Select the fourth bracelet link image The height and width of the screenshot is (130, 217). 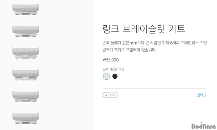26,74
